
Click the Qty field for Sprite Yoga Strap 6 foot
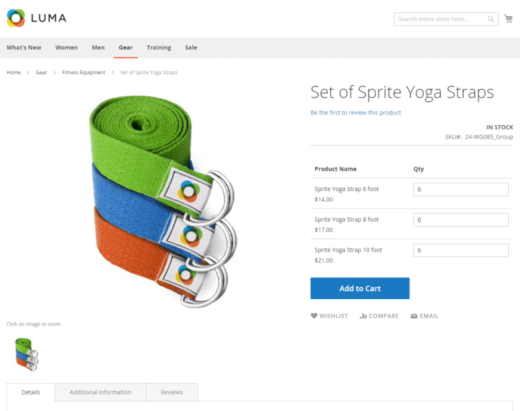[x=460, y=189]
